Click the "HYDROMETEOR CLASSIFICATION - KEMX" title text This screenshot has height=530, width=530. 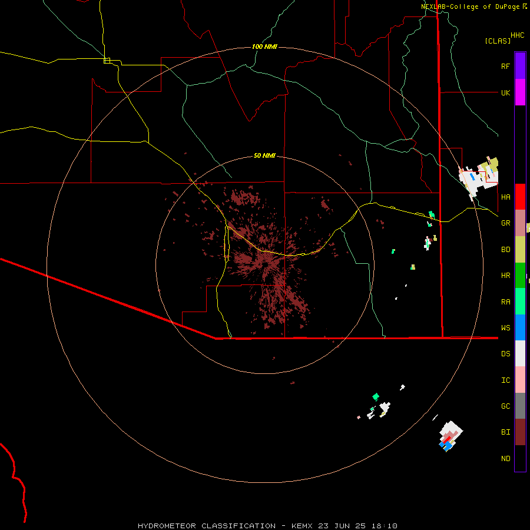point(226,526)
